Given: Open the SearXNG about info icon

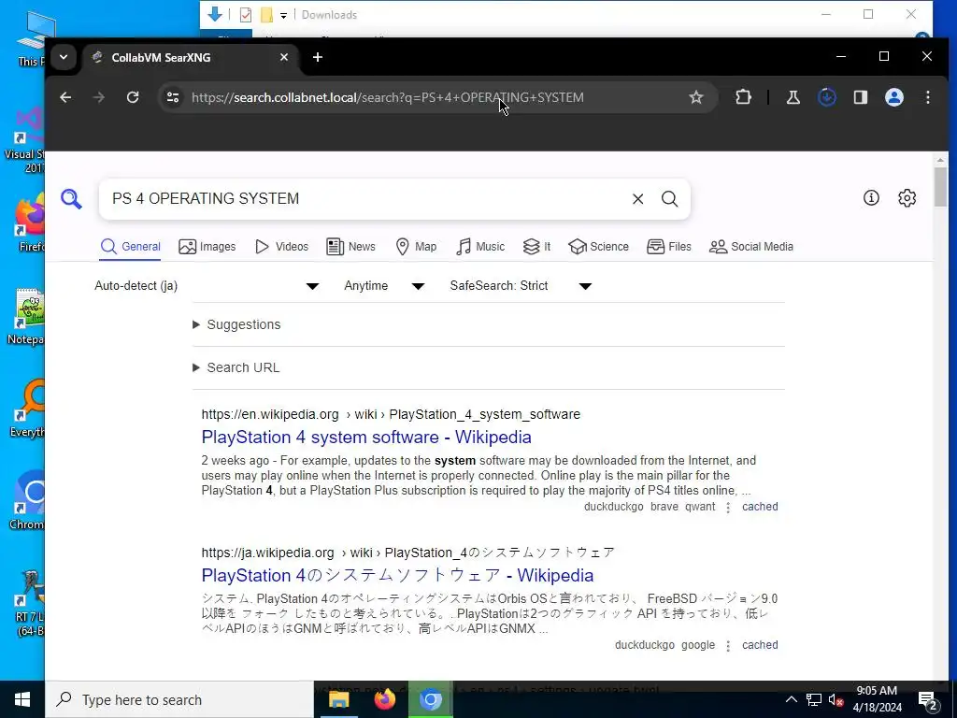Looking at the screenshot, I should (871, 198).
